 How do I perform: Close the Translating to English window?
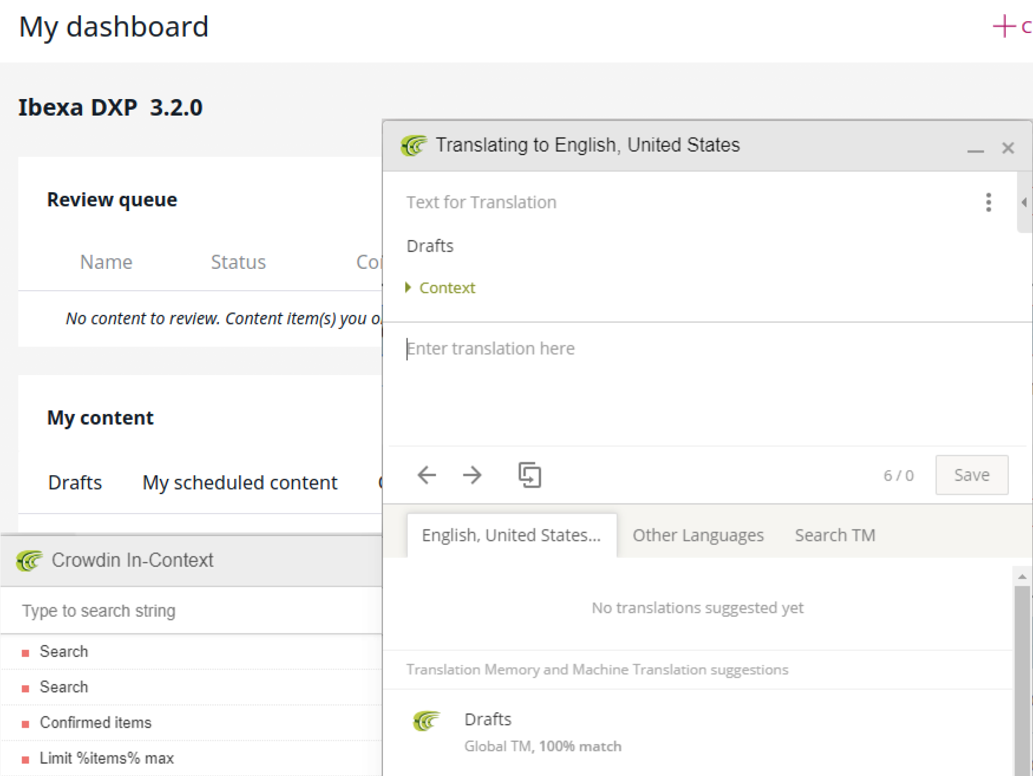[x=1008, y=148]
